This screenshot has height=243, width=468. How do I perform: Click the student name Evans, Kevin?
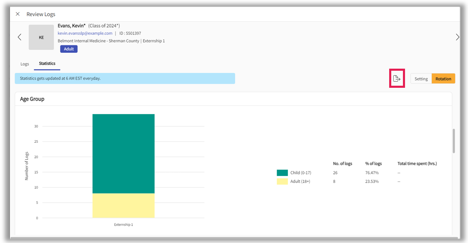point(71,26)
